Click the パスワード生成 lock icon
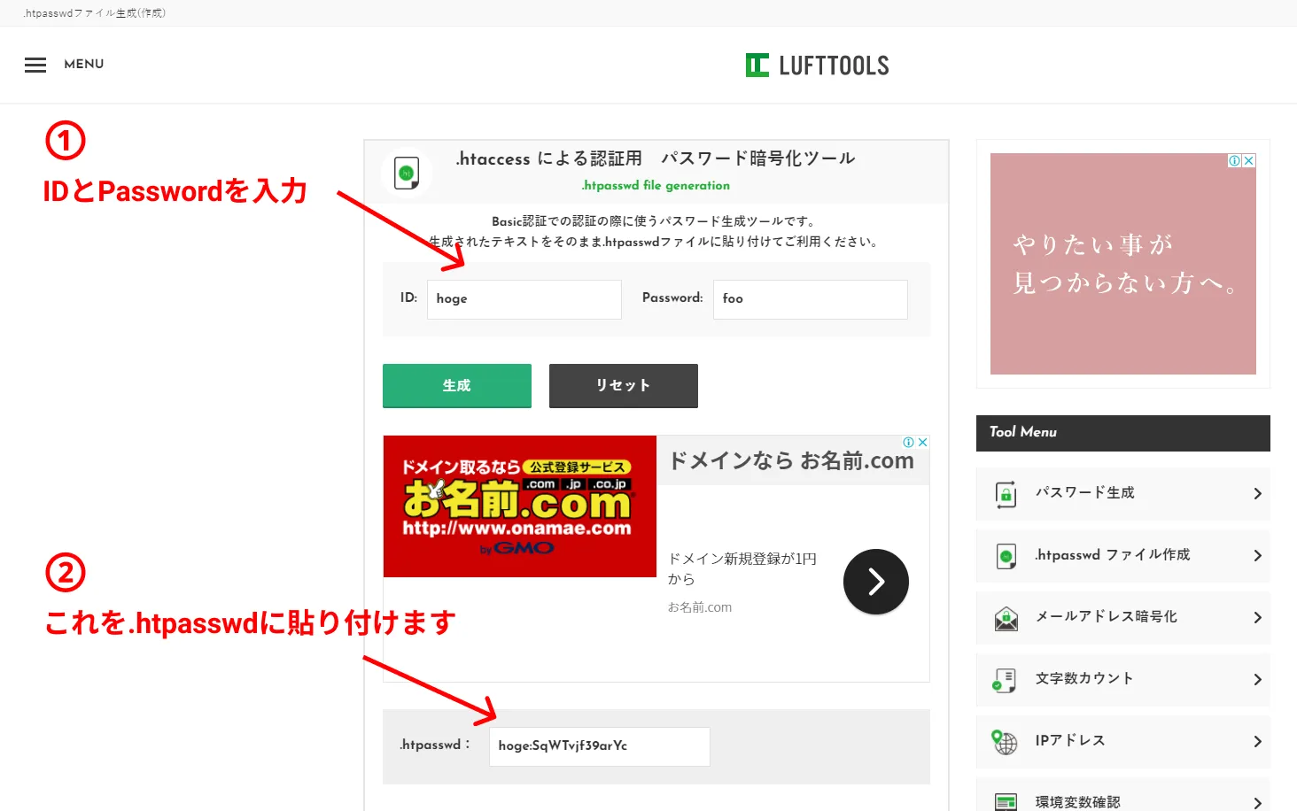 pyautogui.click(x=1006, y=494)
